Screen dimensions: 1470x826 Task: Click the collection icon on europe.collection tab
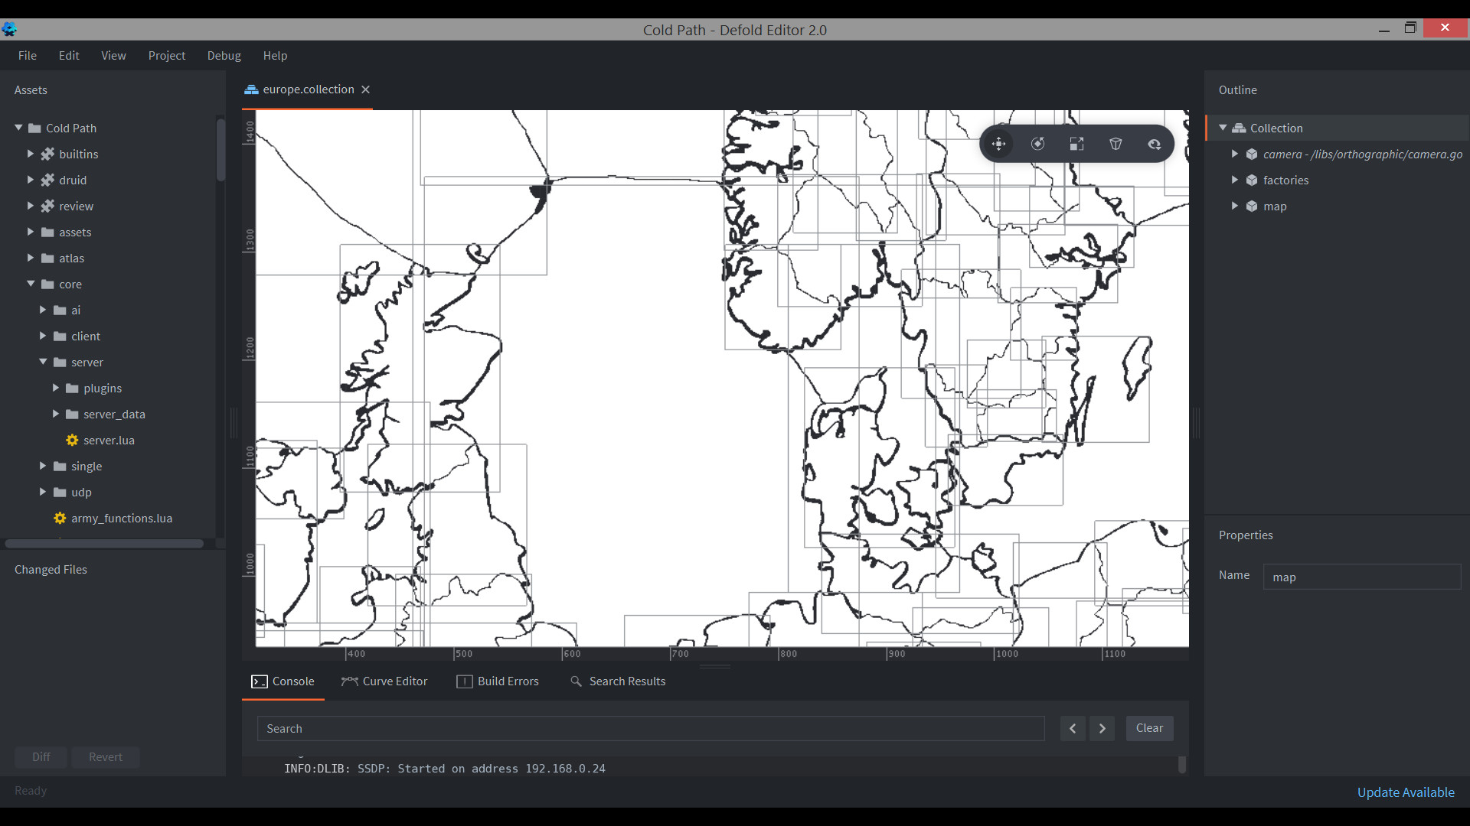pyautogui.click(x=250, y=89)
